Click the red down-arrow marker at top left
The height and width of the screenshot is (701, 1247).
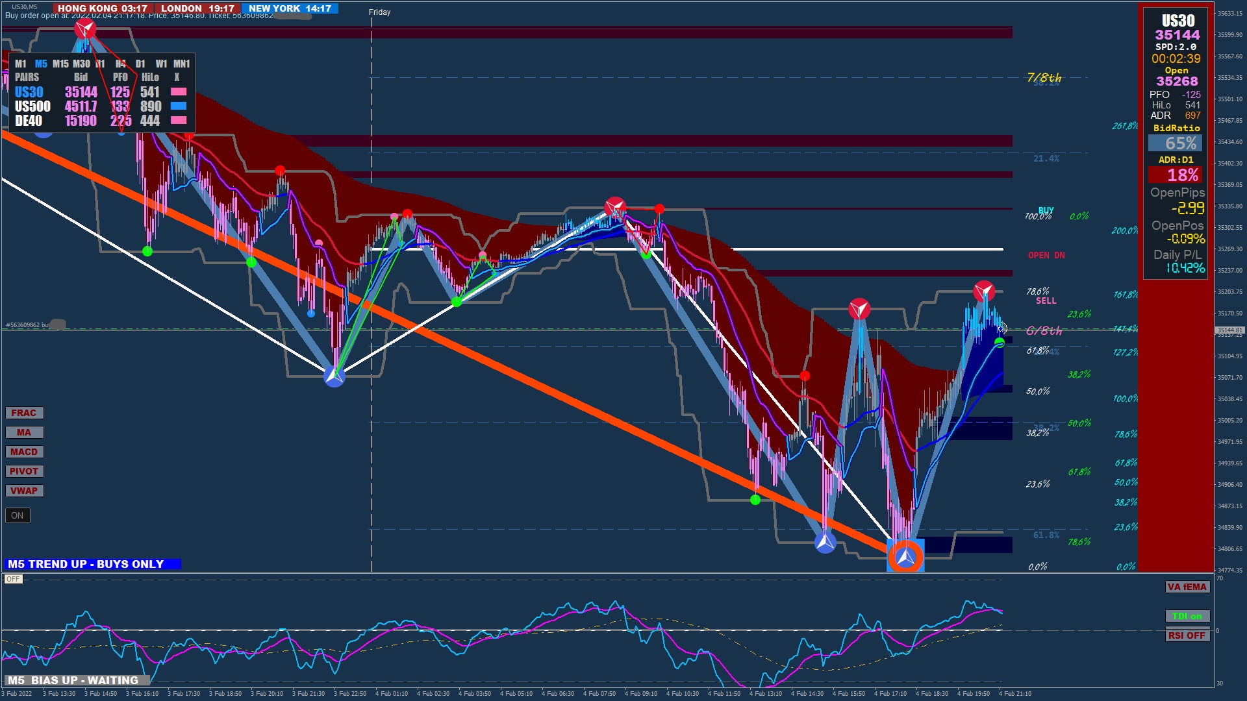click(85, 29)
